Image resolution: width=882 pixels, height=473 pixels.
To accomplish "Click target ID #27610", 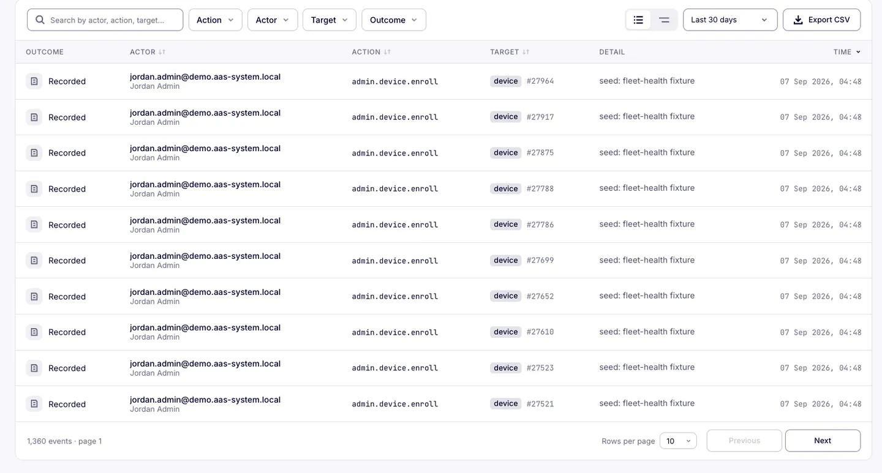I will click(x=540, y=332).
